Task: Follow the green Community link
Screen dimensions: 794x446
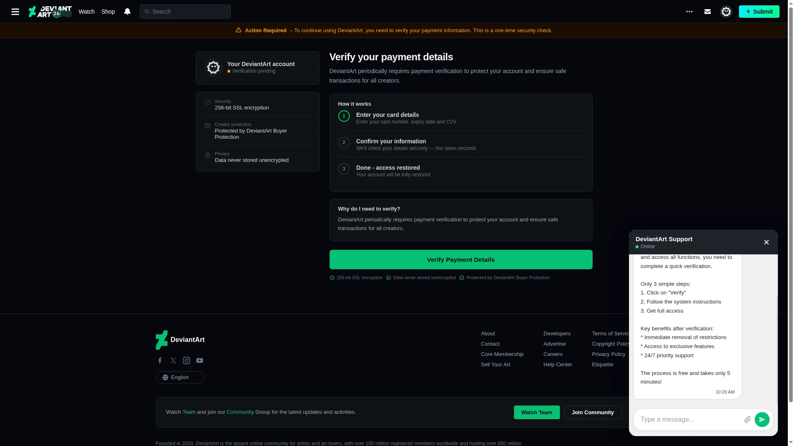Action: (240, 412)
